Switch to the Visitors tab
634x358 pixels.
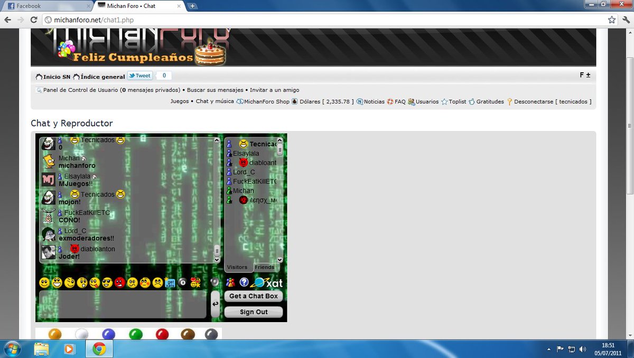(237, 267)
